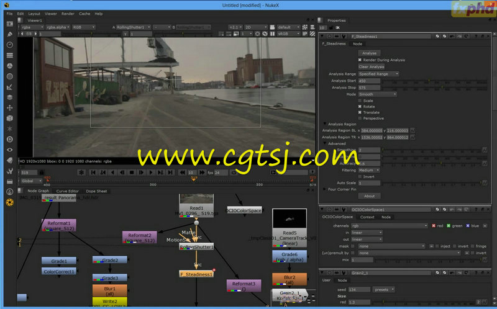Open the Context tab of OCIOColorSpace
The image size is (497, 309).
[367, 217]
